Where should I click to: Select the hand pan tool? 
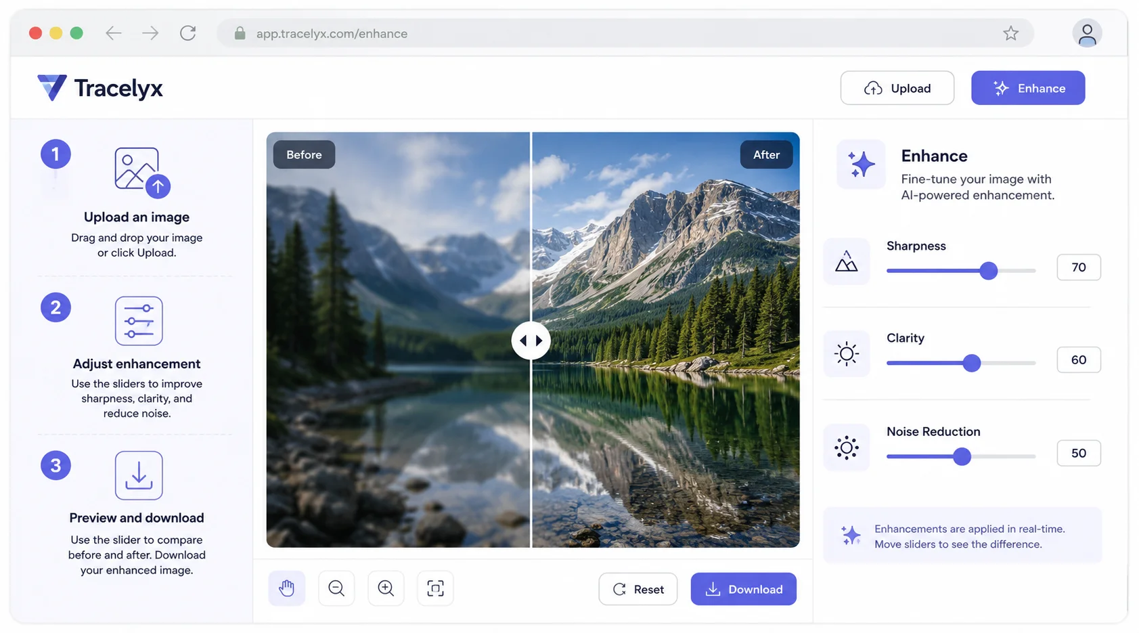click(x=287, y=588)
